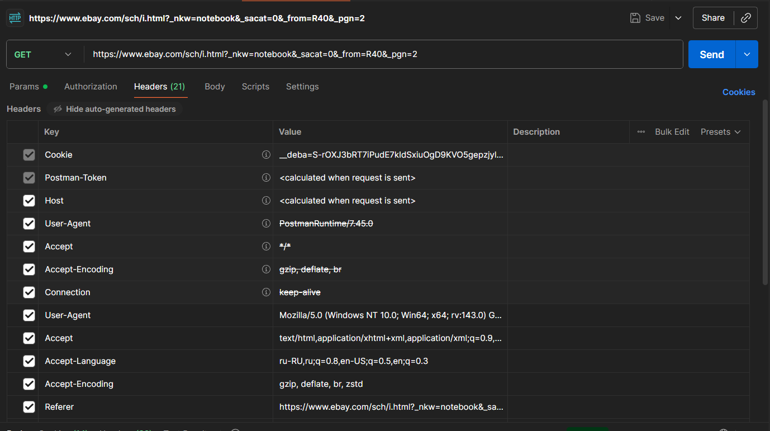
Task: Click the struck-through PostmanRuntime/7.45.0 value
Action: coord(326,224)
